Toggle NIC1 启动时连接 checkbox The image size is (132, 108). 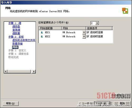[x=88, y=32]
